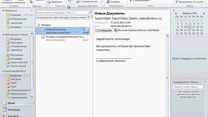Open Сомнительные folder
This screenshot has width=208, height=117.
[19, 97]
